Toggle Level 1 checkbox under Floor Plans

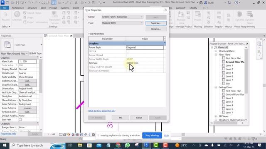(224, 65)
